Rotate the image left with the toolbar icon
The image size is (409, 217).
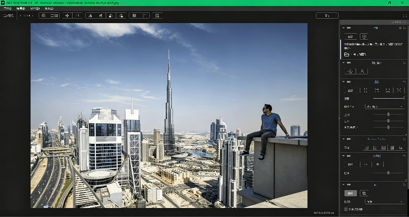[111, 16]
